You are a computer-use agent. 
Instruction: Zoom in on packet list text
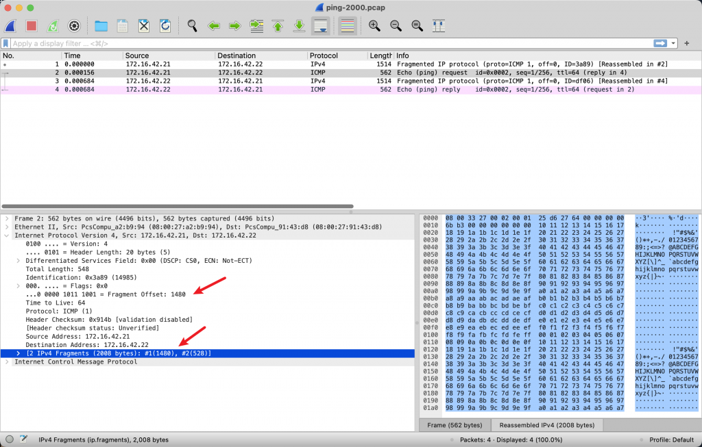[x=374, y=26]
